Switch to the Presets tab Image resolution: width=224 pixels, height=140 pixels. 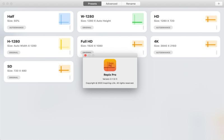[x=92, y=4]
